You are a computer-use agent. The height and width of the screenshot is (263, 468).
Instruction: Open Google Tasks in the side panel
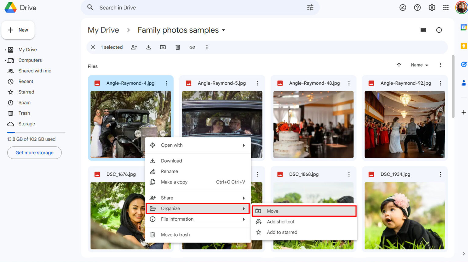463,64
